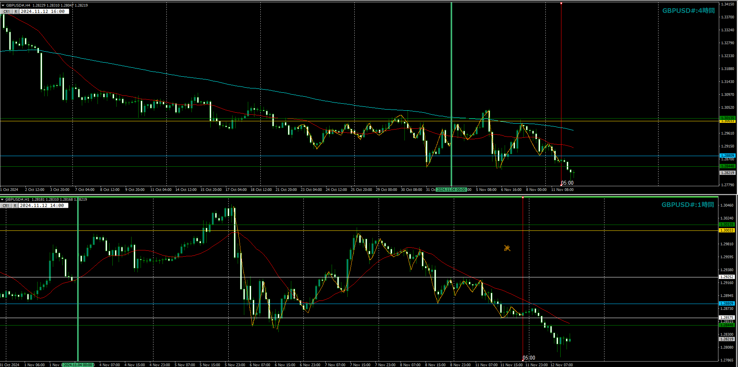Click the 05:00 label on the H1 chart

529,358
